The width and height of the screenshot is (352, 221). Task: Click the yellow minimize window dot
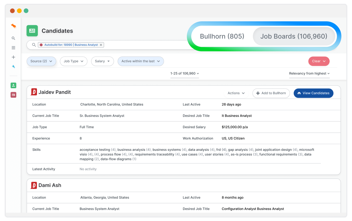[x=19, y=11]
